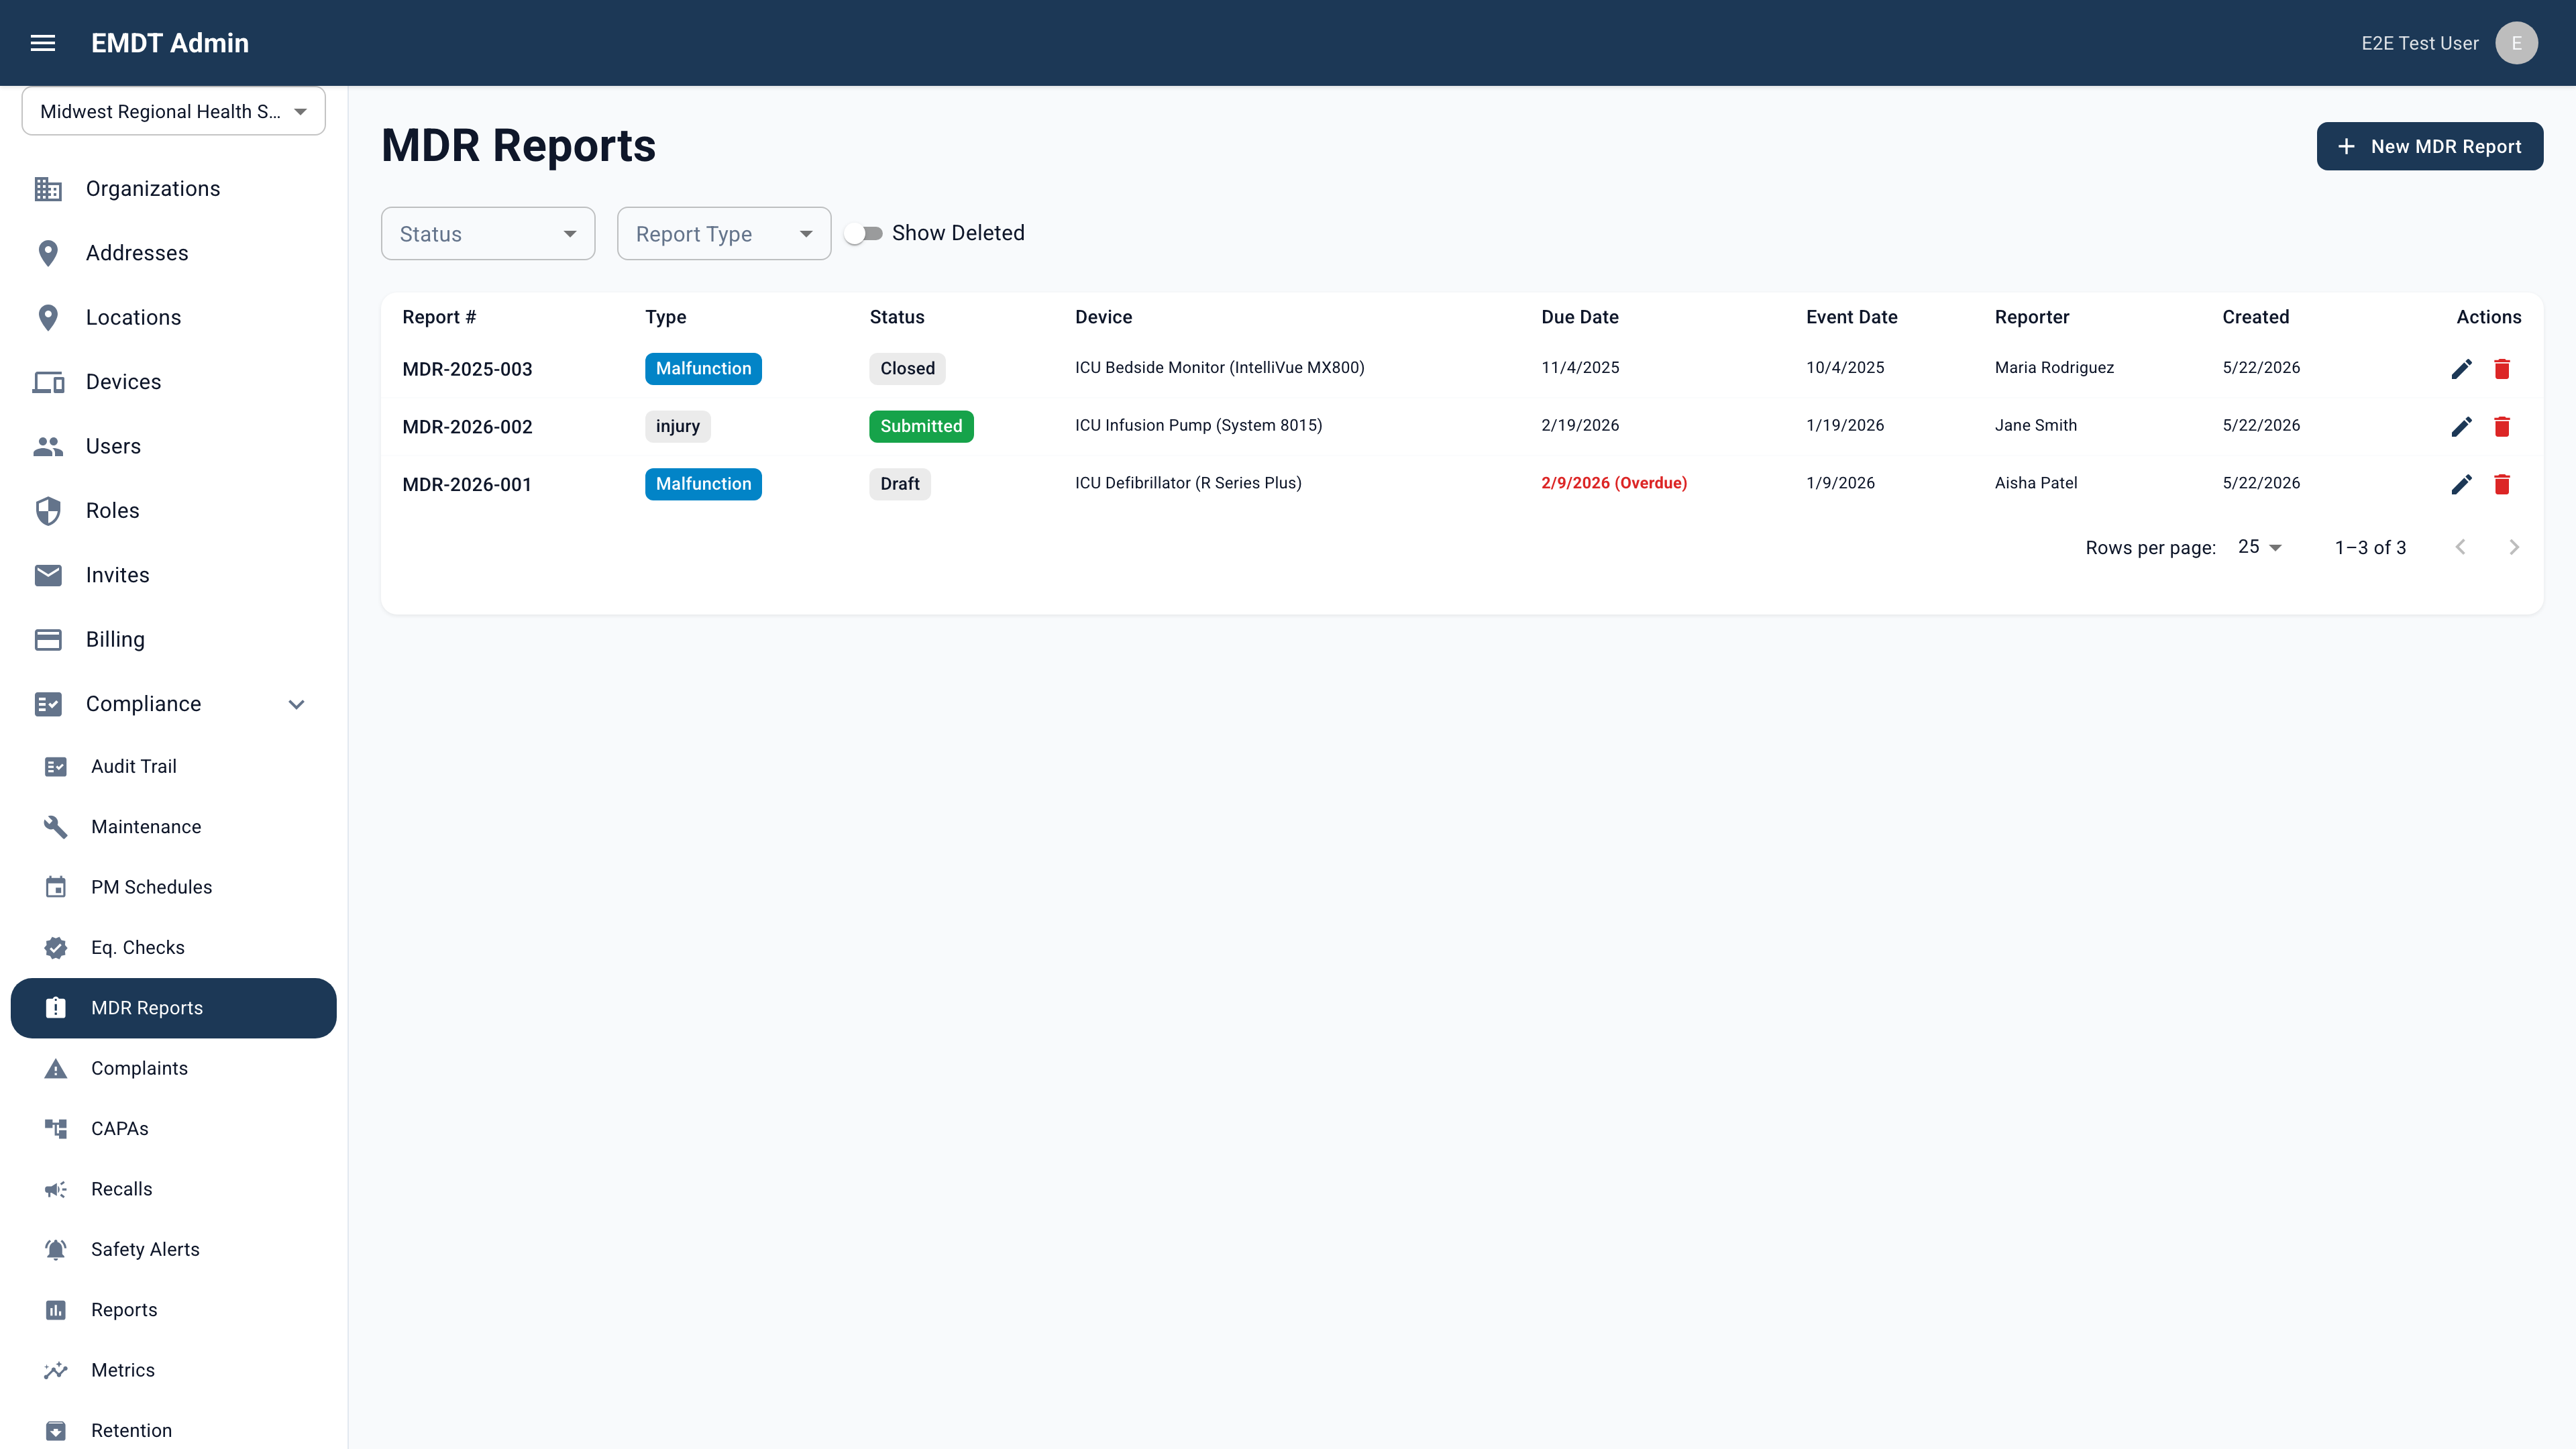Screen dimensions: 2576x1449
Task: Delete report MDR-2025-003 trash icon
Action: pos(2502,369)
